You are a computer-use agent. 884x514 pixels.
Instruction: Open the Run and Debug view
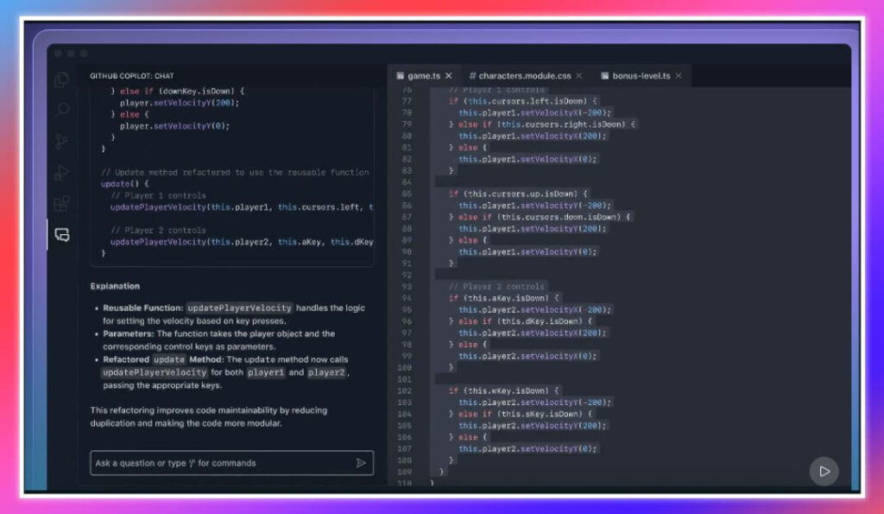[x=61, y=173]
